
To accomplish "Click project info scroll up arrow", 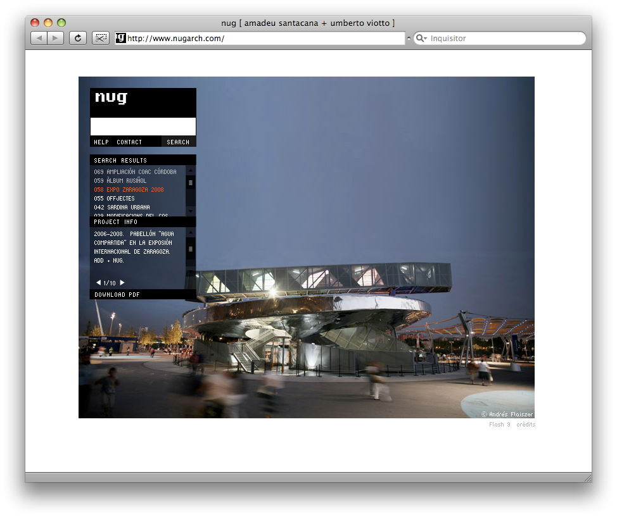I will tap(191, 233).
